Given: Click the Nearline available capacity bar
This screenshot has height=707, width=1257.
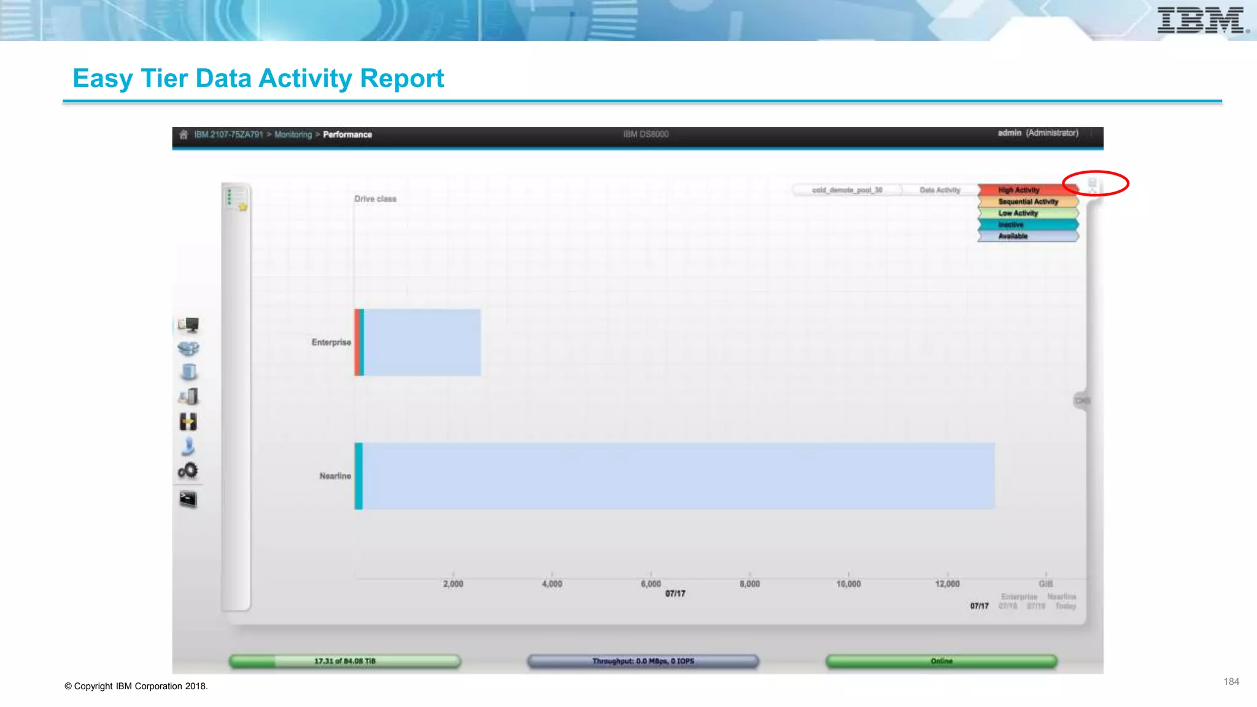Looking at the screenshot, I should pyautogui.click(x=679, y=476).
